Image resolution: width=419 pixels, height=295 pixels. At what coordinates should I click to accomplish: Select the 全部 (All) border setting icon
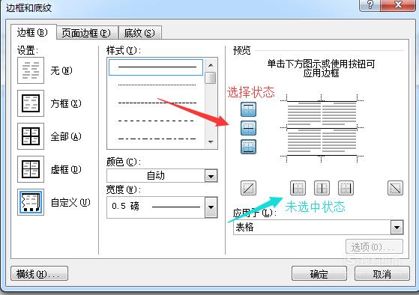click(x=31, y=136)
